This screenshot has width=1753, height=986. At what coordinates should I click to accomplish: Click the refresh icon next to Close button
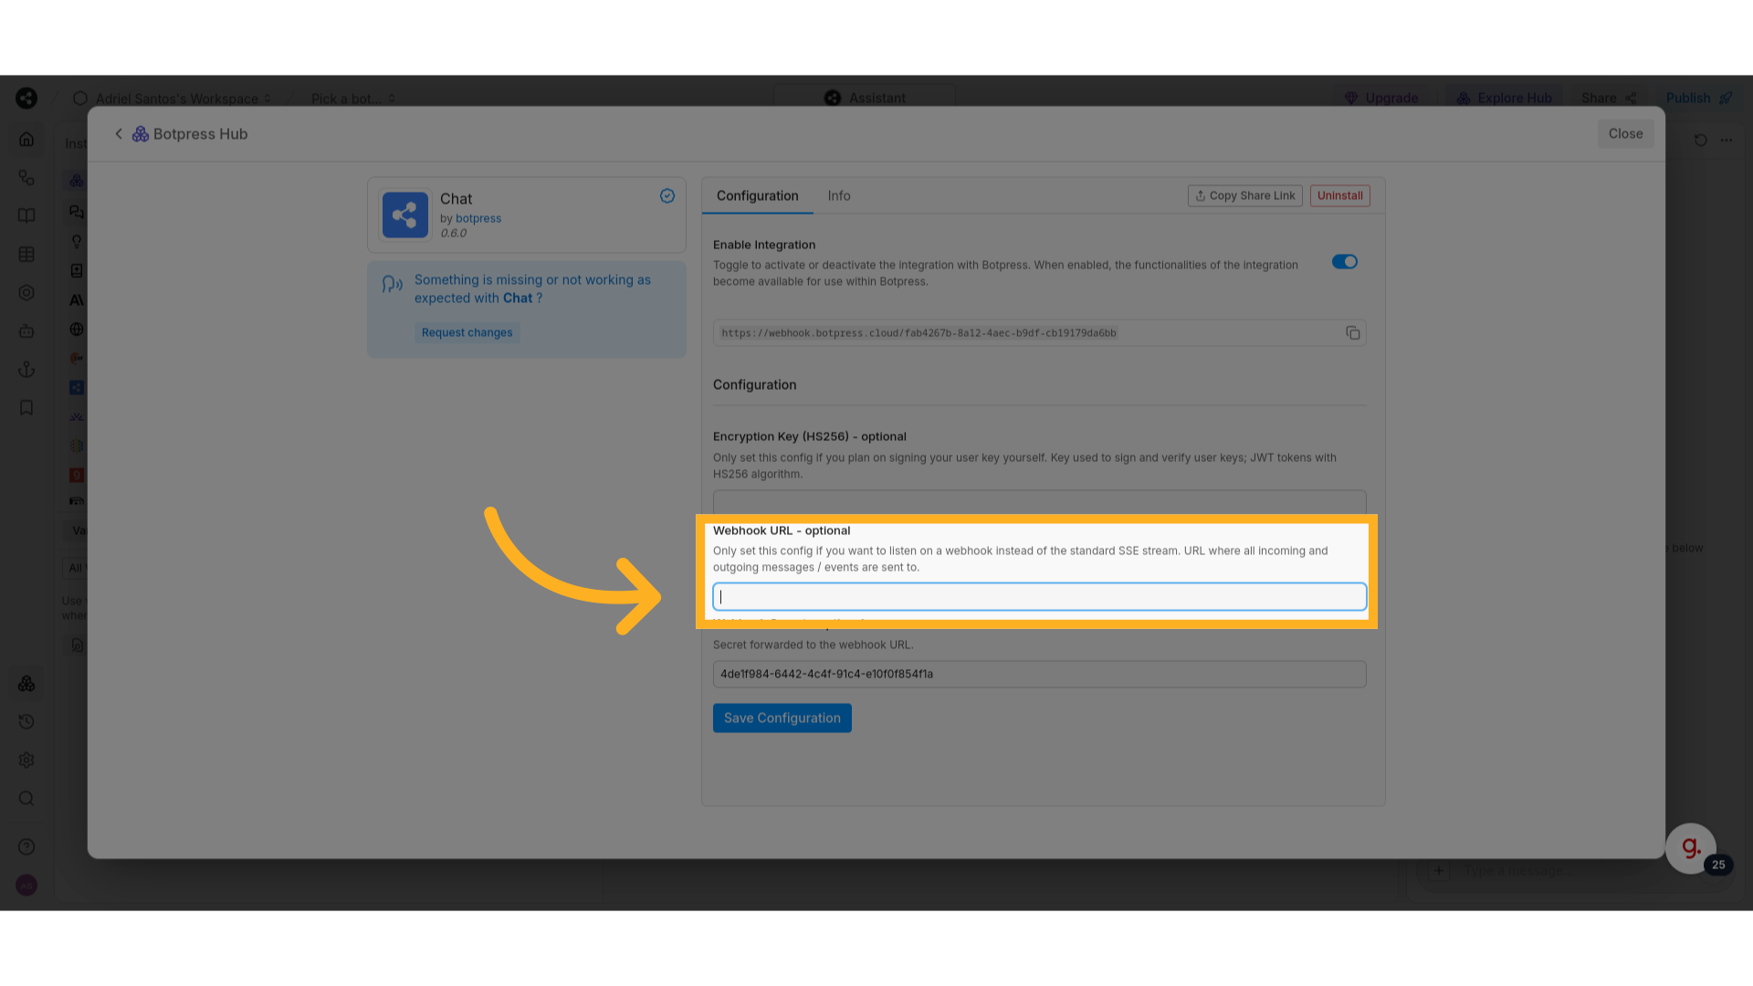pyautogui.click(x=1700, y=140)
